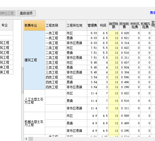Image resolution: width=155 pixels, height=141 pixels.
Task: Select the 销项税额 column header
Action: (x=114, y=25)
